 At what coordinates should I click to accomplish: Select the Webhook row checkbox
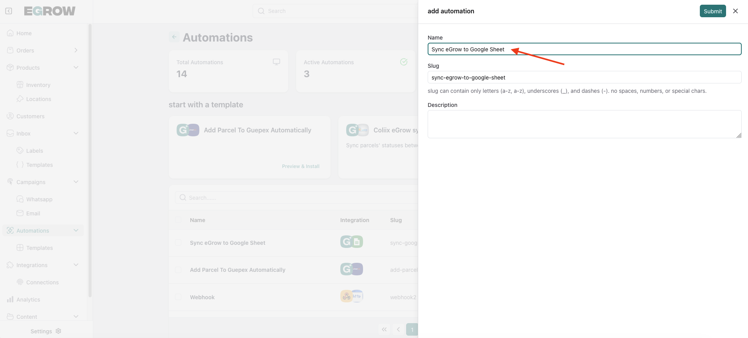pos(178,297)
